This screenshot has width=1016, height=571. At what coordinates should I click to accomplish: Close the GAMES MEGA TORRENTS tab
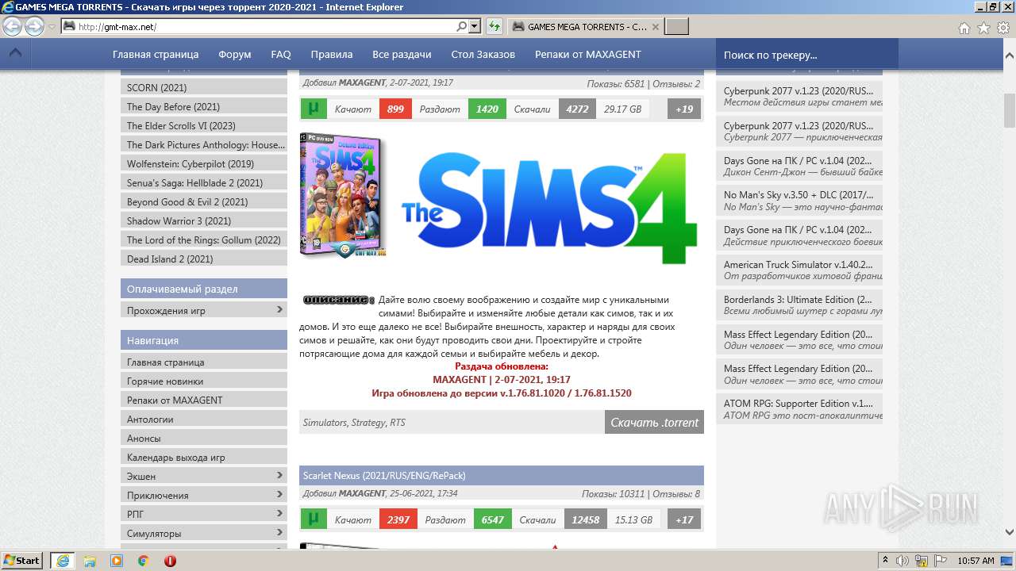pos(656,26)
